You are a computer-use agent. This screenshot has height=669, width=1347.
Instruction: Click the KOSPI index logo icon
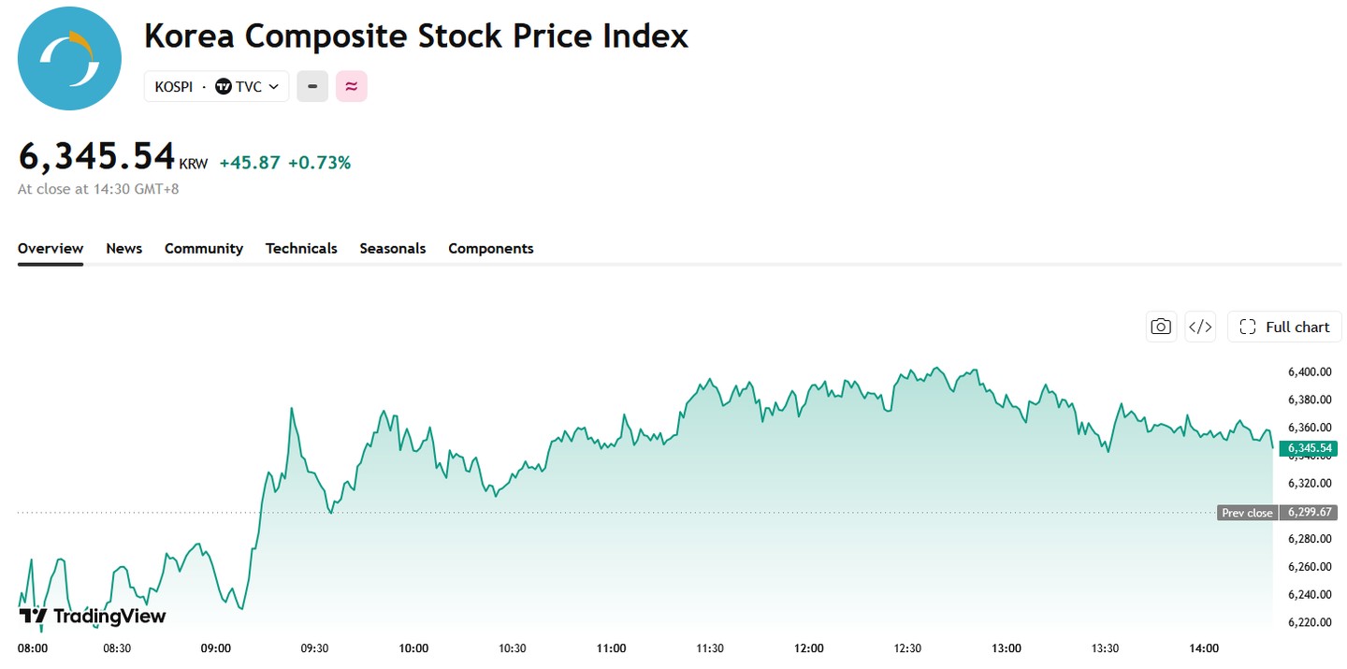(x=69, y=59)
